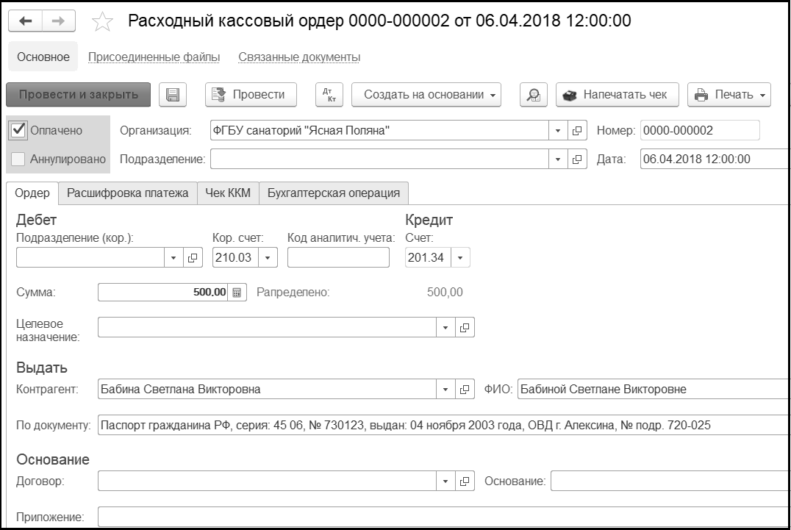Add document to favorites with star icon

pos(102,21)
